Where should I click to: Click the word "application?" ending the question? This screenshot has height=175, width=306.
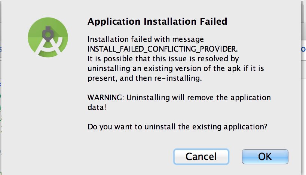click(x=245, y=127)
